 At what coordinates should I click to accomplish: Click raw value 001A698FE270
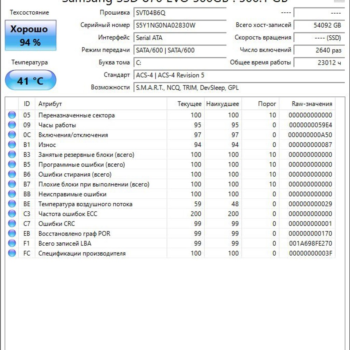(310, 243)
